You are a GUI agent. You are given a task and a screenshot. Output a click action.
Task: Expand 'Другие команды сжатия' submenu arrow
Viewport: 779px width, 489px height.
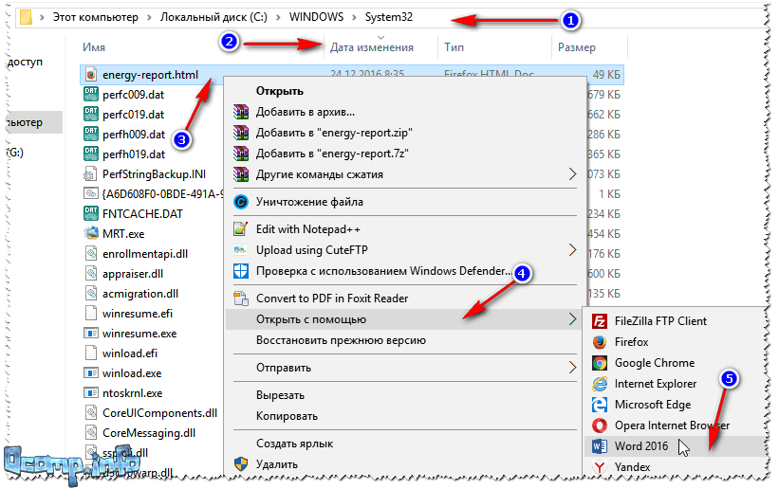coord(572,174)
